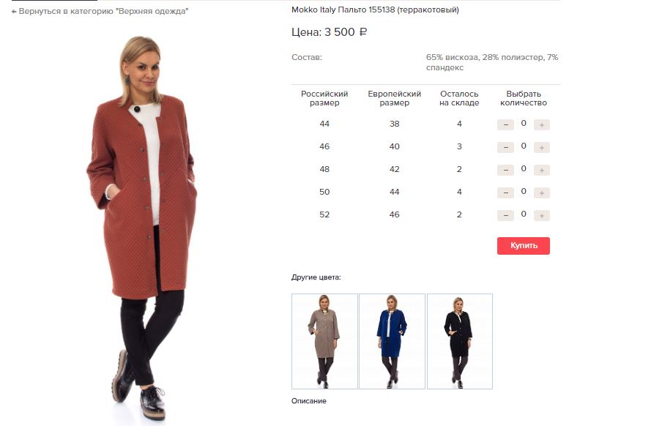
Task: Select the beige coat color thumbnail
Action: click(324, 341)
